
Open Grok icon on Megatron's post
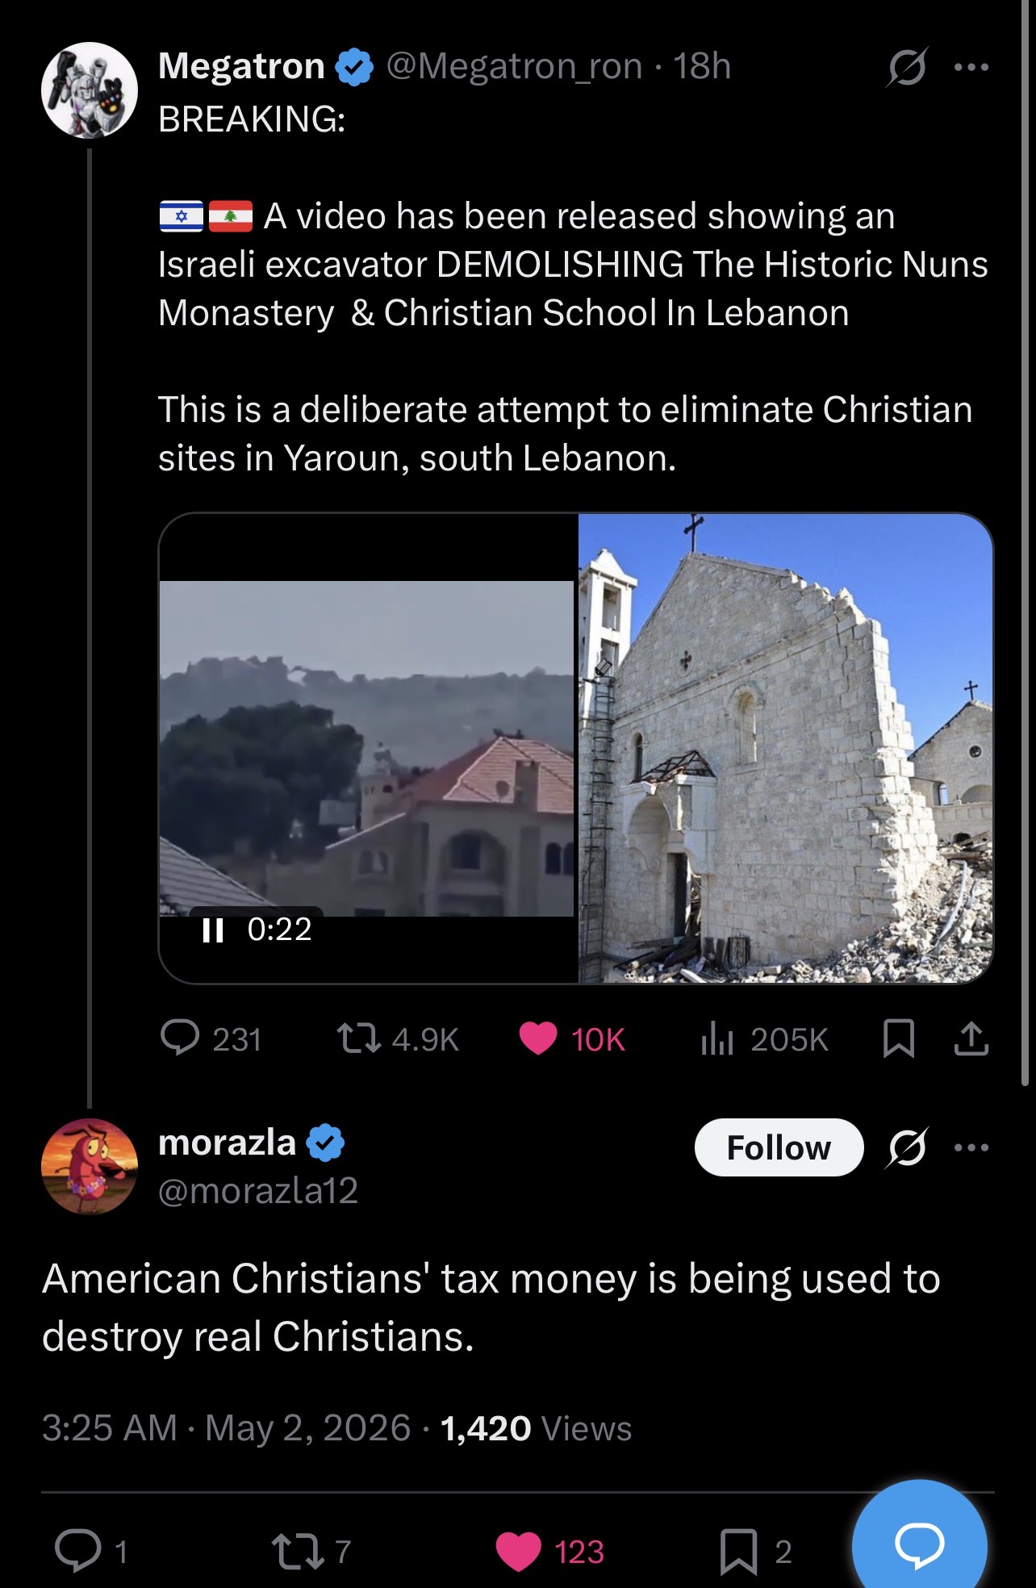[x=907, y=67]
